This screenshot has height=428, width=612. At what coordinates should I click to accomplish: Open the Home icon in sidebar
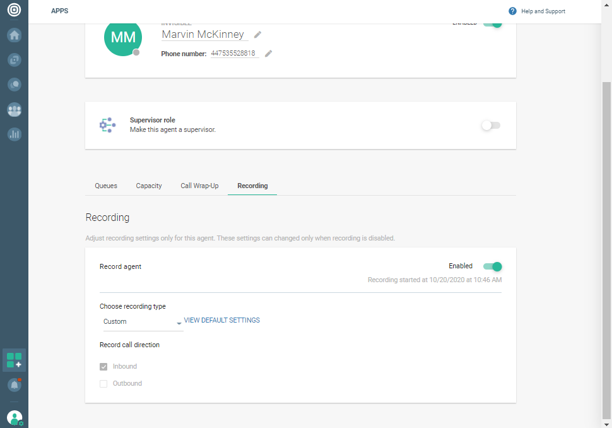tap(14, 35)
